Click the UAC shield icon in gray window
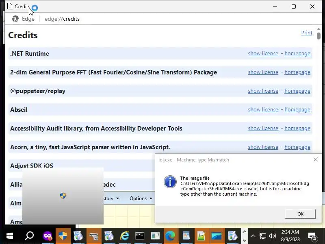 click(x=63, y=196)
